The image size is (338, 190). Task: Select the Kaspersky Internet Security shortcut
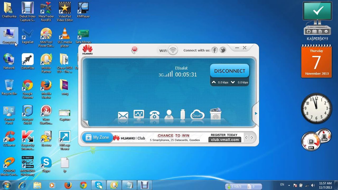(28, 141)
